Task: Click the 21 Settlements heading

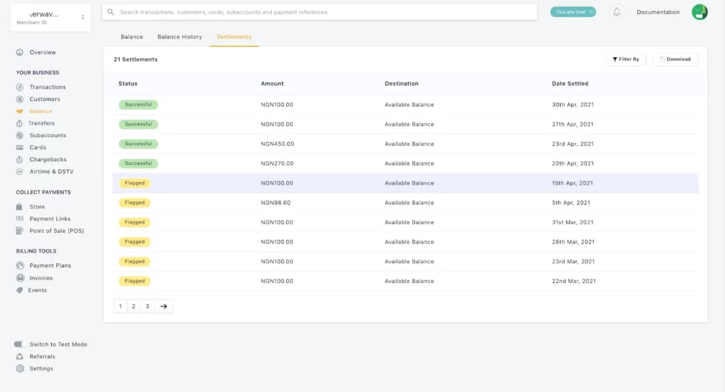Action: coord(135,59)
